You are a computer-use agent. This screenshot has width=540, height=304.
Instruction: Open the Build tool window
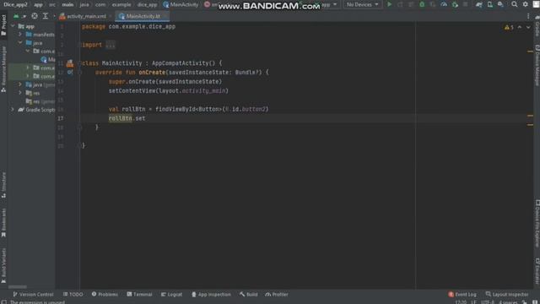click(249, 295)
